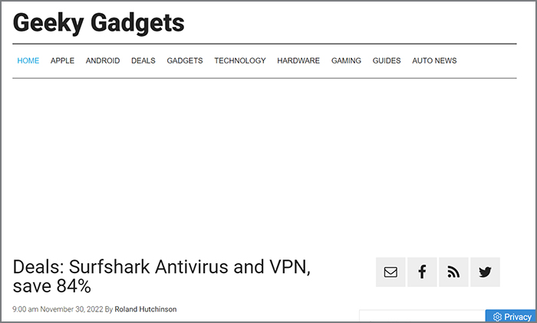Open the DEALS section
The image size is (537, 323).
click(143, 60)
